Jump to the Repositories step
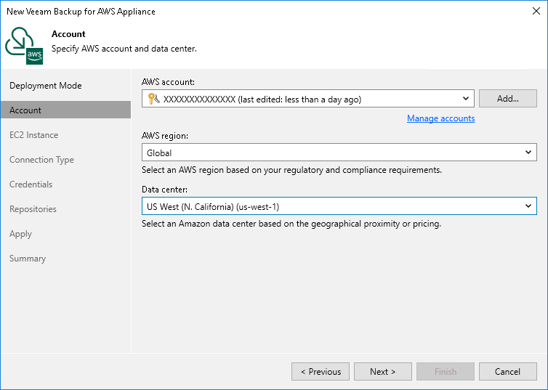 [33, 209]
